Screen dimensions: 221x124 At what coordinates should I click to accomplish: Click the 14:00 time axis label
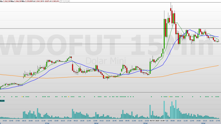click(x=199, y=121)
